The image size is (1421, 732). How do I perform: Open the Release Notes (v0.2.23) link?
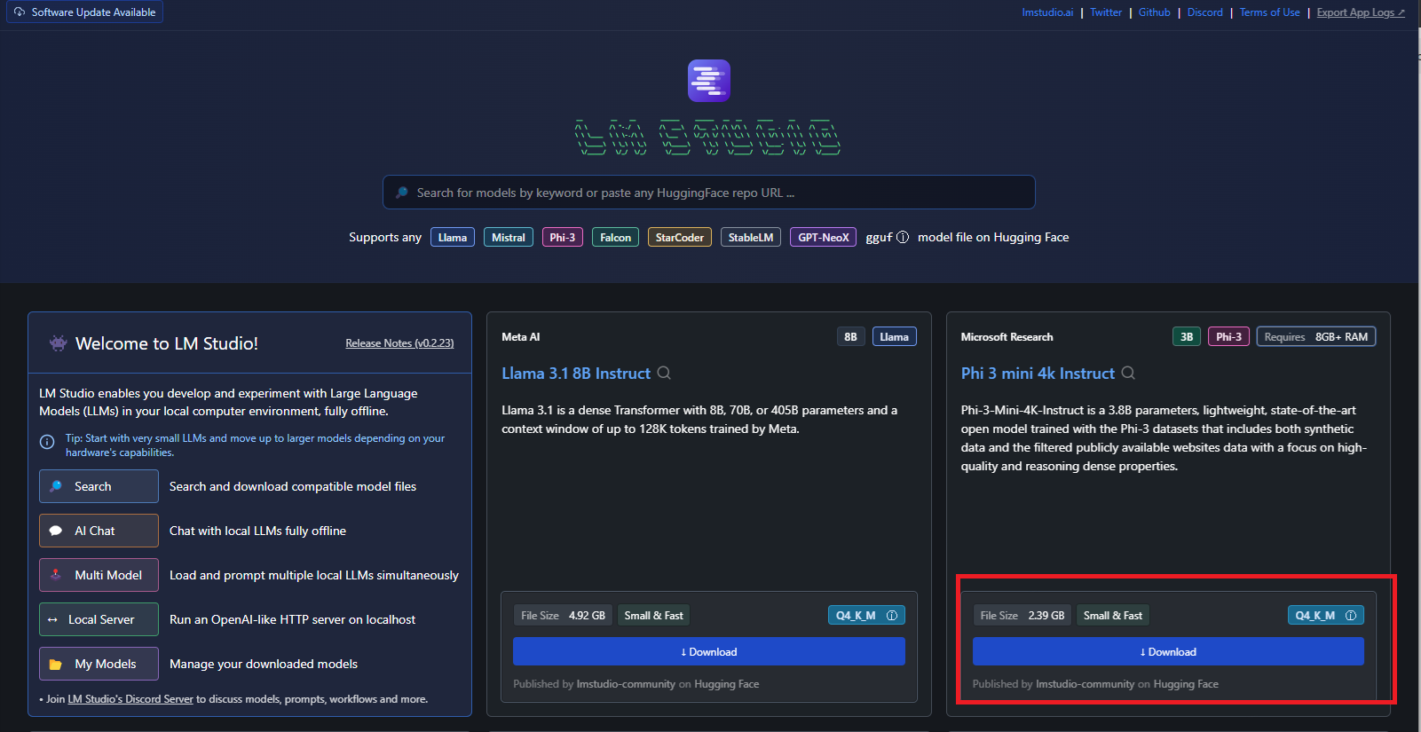tap(399, 343)
